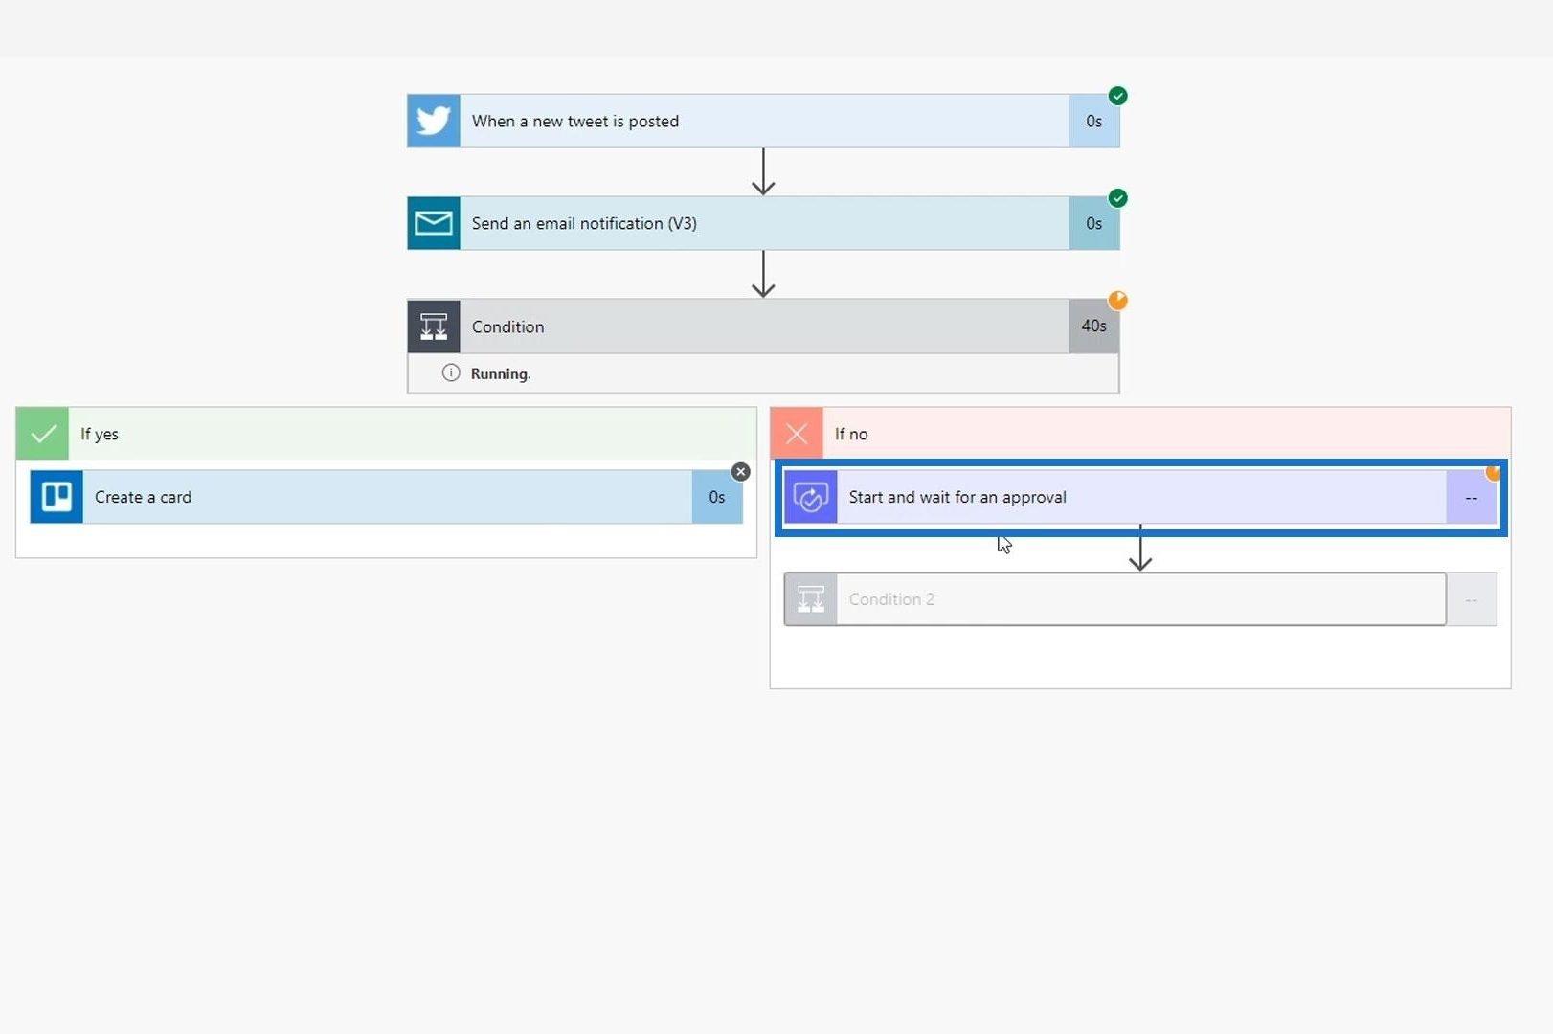The width and height of the screenshot is (1553, 1034).
Task: Click the info icon beside Running
Action: pyautogui.click(x=451, y=372)
